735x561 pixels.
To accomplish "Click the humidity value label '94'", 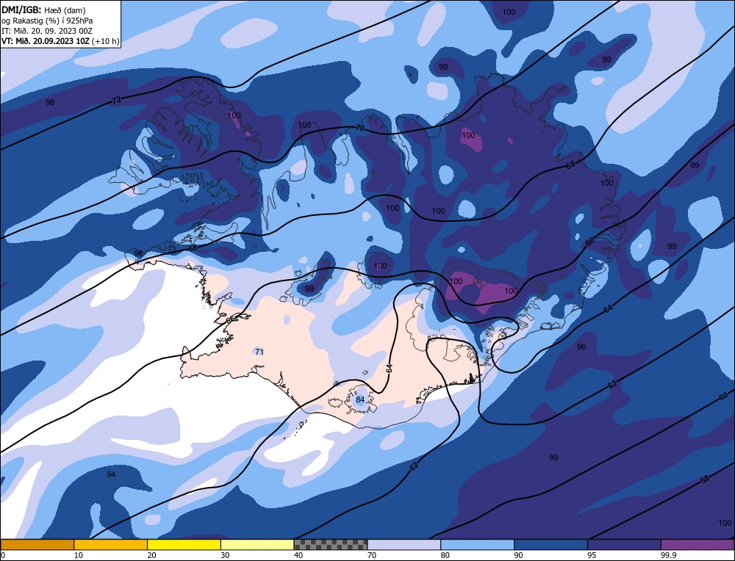I will coord(111,474).
